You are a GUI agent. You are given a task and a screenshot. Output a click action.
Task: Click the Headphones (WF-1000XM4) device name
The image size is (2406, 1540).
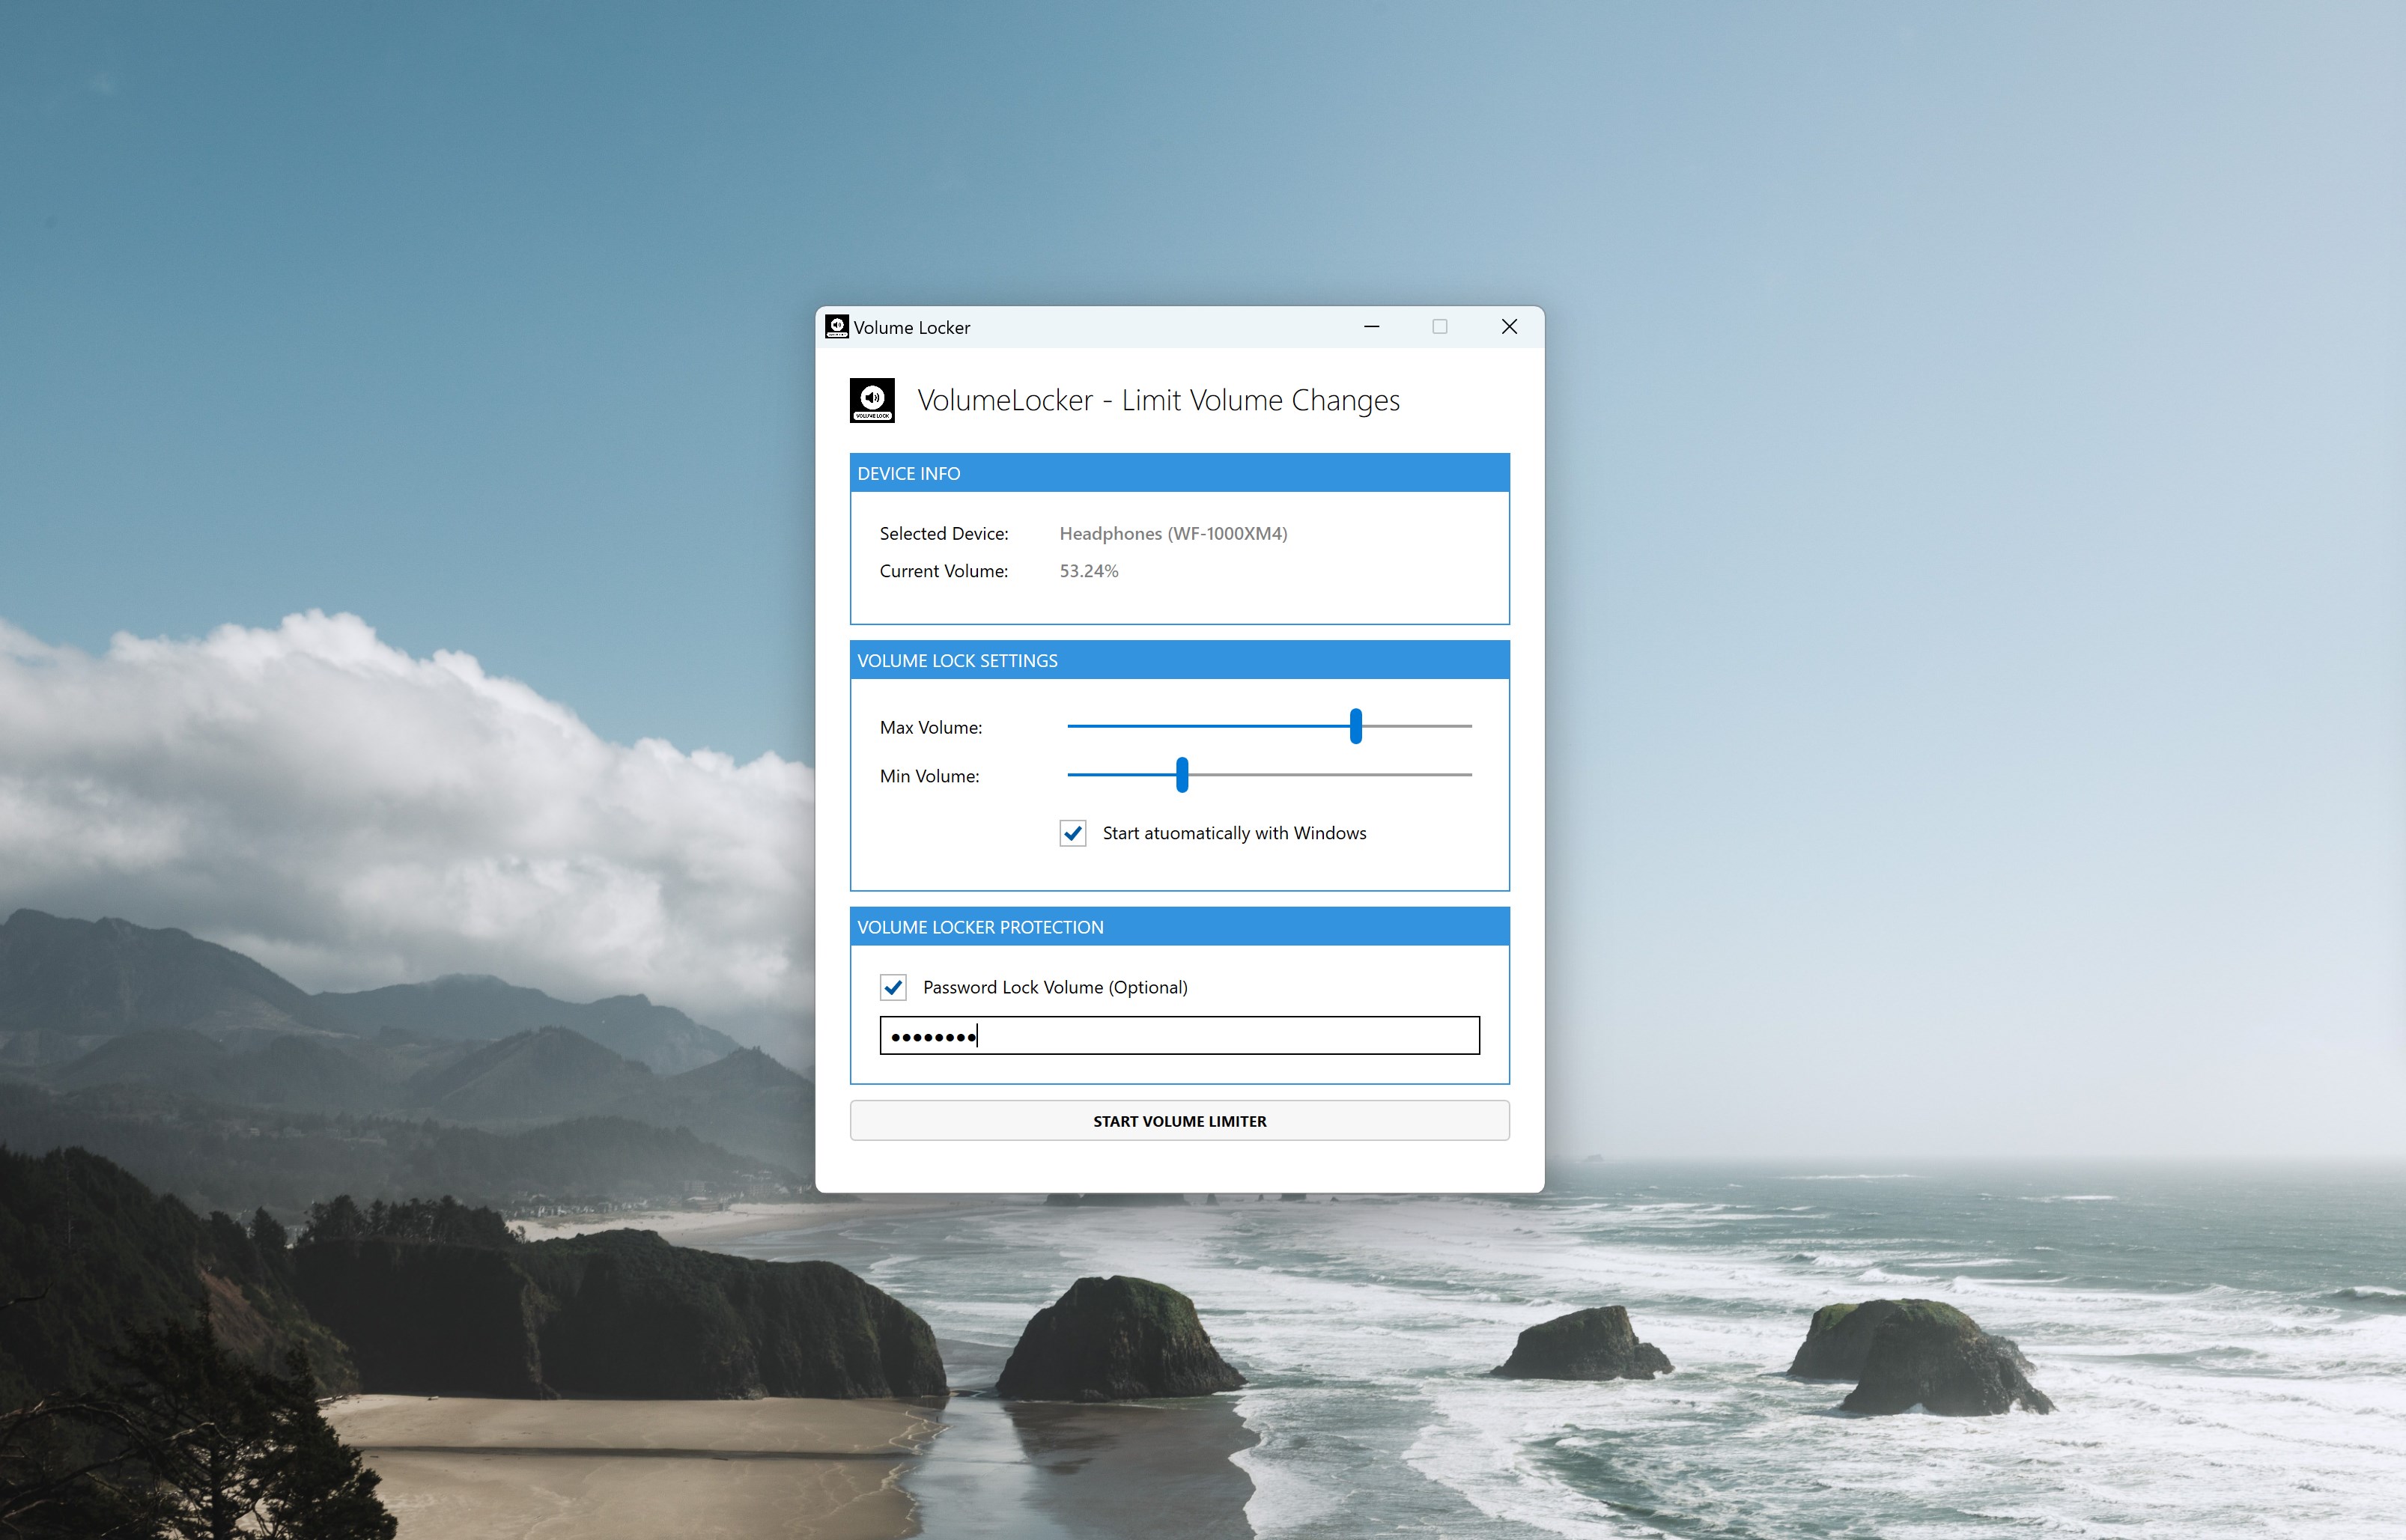tap(1172, 533)
